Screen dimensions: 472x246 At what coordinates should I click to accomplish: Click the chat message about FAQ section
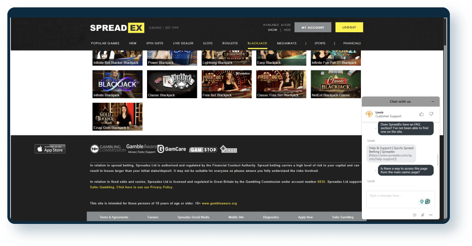click(x=406, y=128)
